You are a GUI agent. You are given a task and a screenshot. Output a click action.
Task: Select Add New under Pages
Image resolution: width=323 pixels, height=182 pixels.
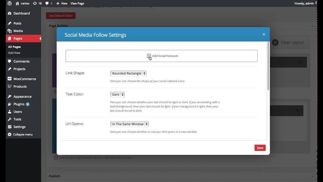[14, 53]
